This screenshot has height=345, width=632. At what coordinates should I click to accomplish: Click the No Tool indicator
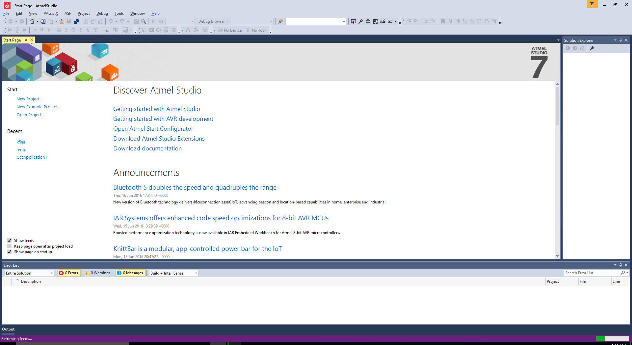click(x=256, y=30)
